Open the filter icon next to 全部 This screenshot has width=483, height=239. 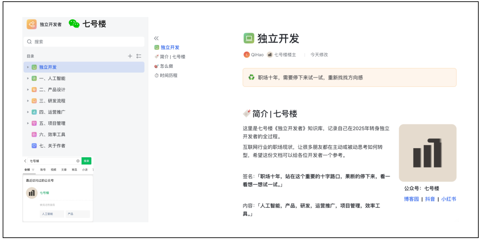pos(33,170)
